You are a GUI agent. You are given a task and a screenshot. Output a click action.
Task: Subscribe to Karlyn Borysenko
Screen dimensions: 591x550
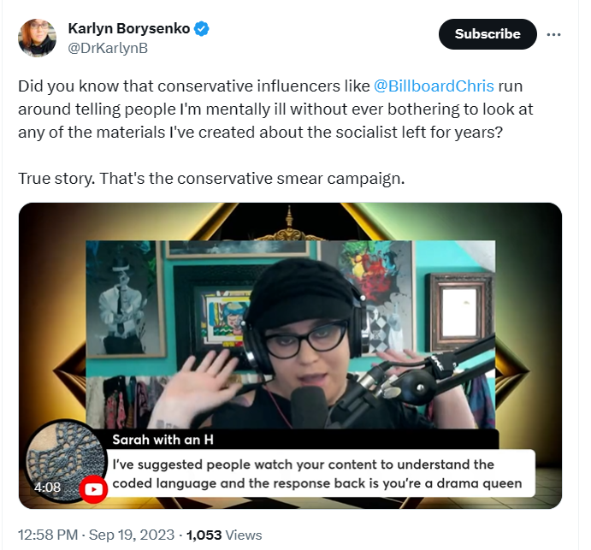click(x=488, y=34)
